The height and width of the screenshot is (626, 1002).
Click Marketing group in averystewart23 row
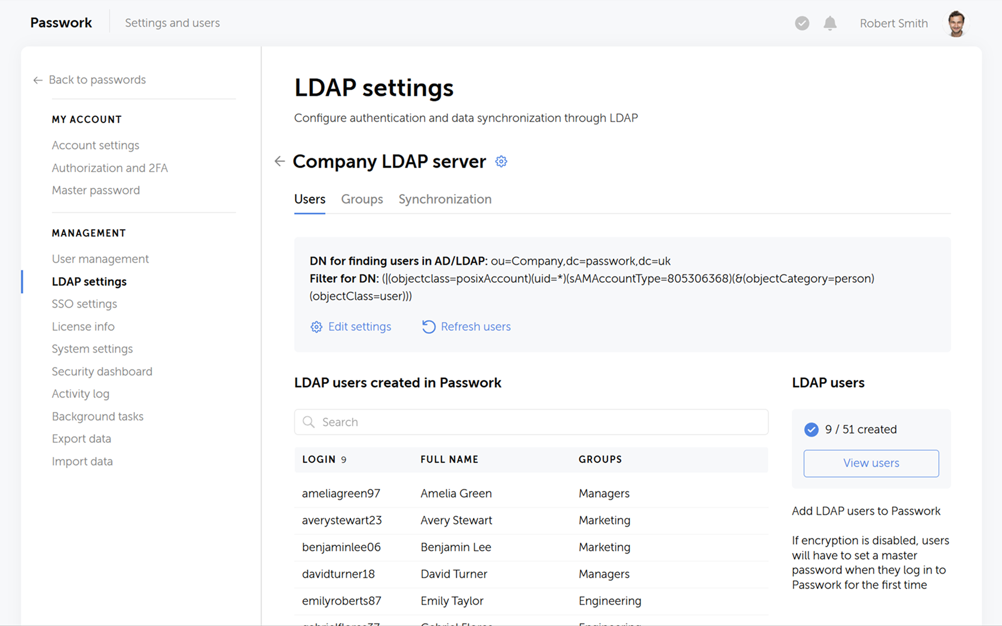(x=604, y=521)
